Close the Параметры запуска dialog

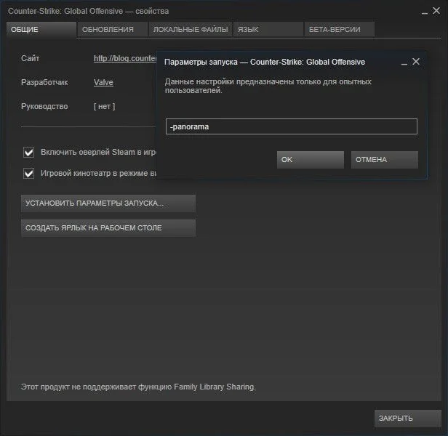(x=416, y=61)
